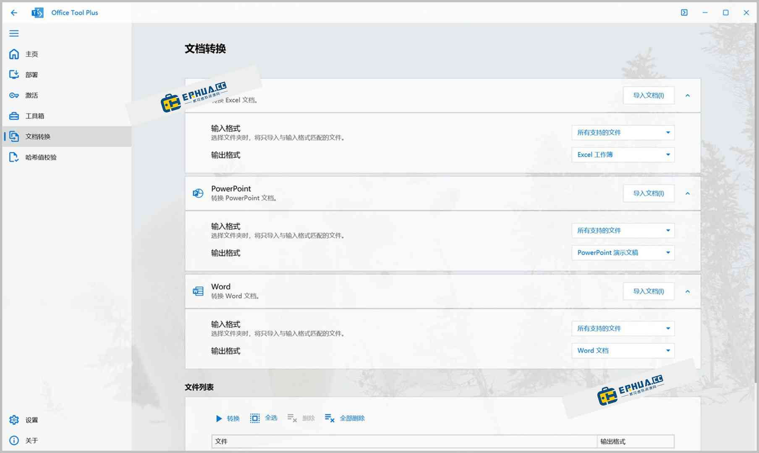Select all files using 全选
759x453 pixels.
(x=264, y=418)
